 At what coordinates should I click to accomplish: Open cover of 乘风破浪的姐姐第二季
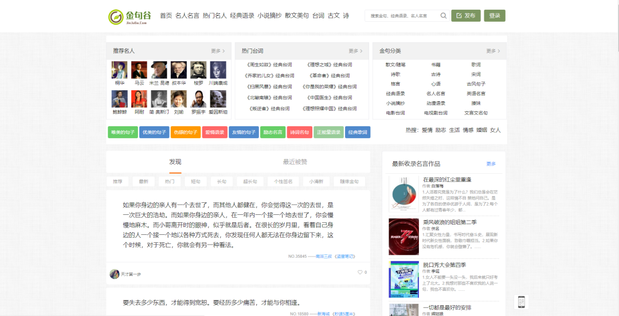click(403, 237)
